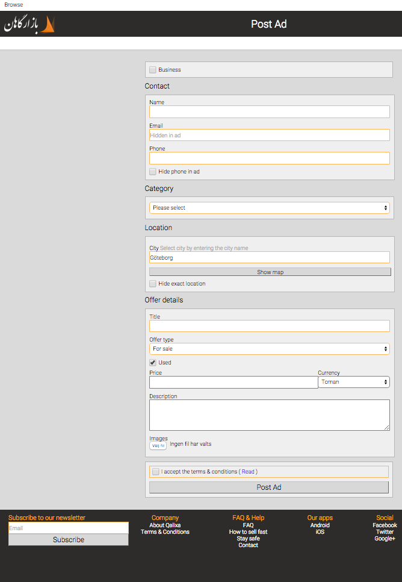Image resolution: width=402 pixels, height=582 pixels.
Task: Uncheck the Used checkbox
Action: [x=153, y=363]
